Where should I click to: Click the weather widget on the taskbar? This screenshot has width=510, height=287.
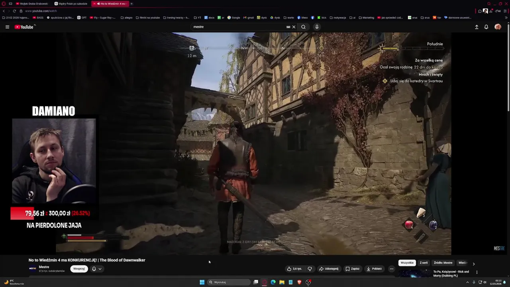(14, 282)
